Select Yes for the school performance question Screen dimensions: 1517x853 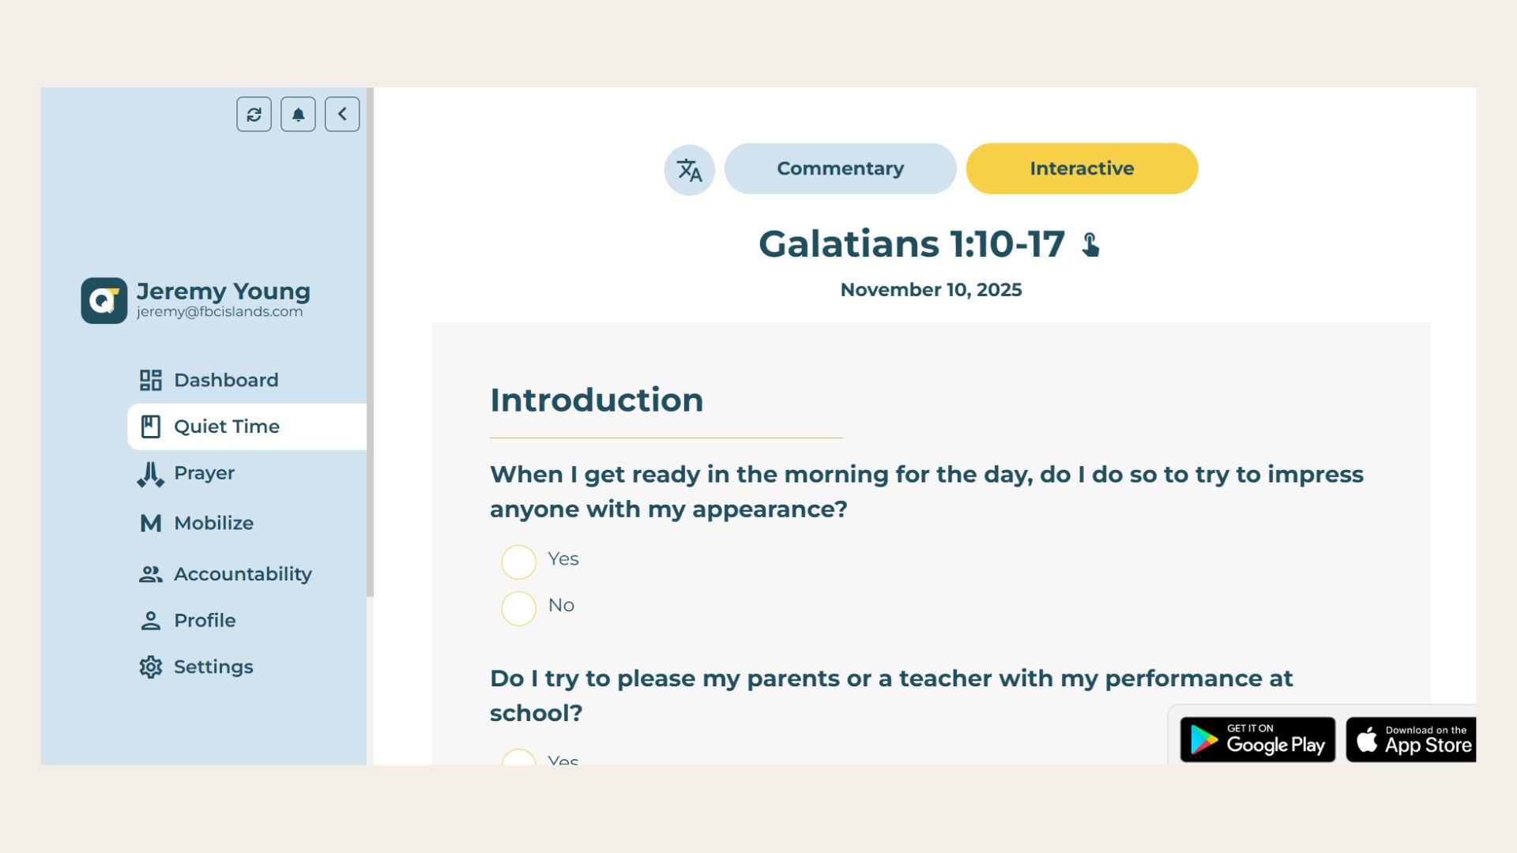[519, 758]
